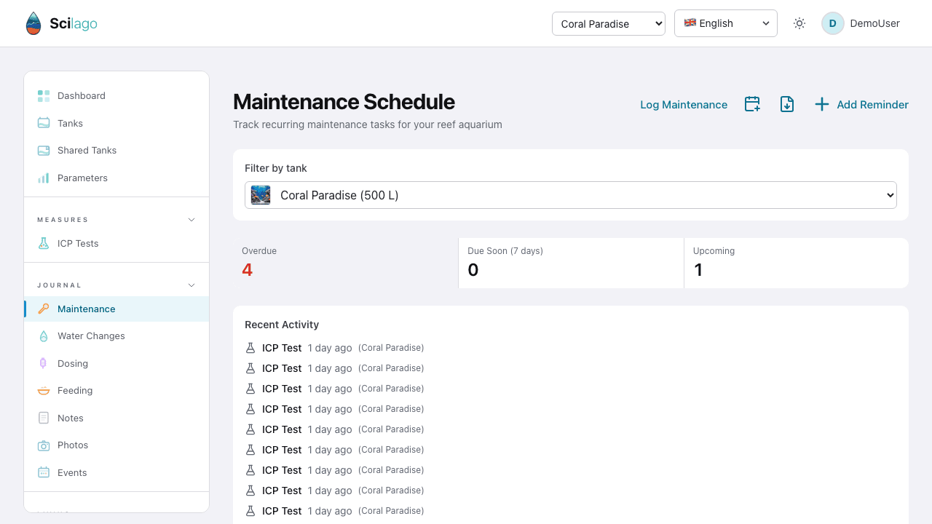Click the sixth ICP Test activity label

pos(282,450)
